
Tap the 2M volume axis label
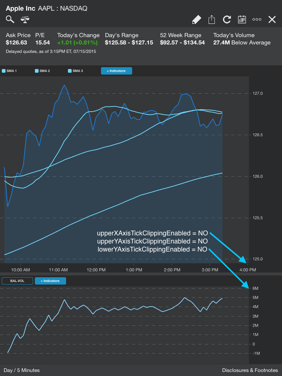(256, 325)
